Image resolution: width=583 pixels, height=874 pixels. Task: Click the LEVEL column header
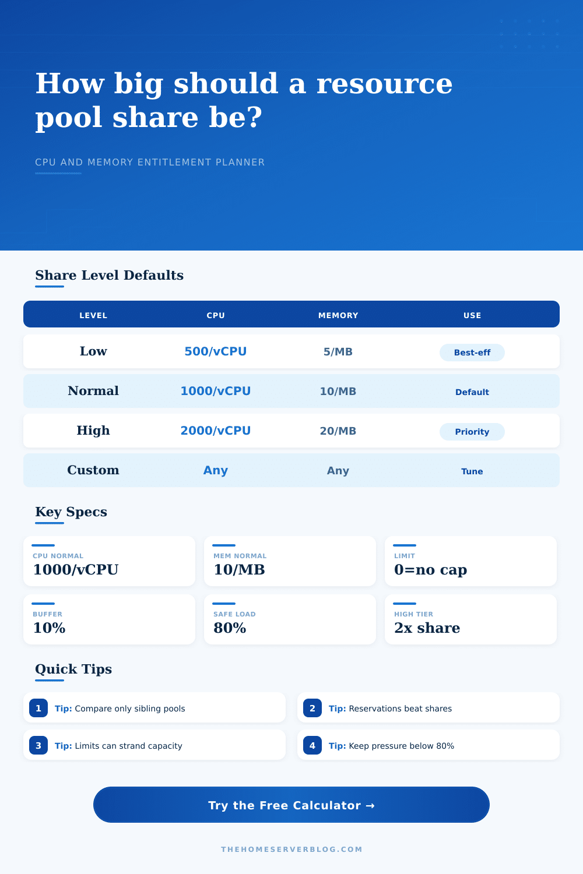pyautogui.click(x=93, y=315)
